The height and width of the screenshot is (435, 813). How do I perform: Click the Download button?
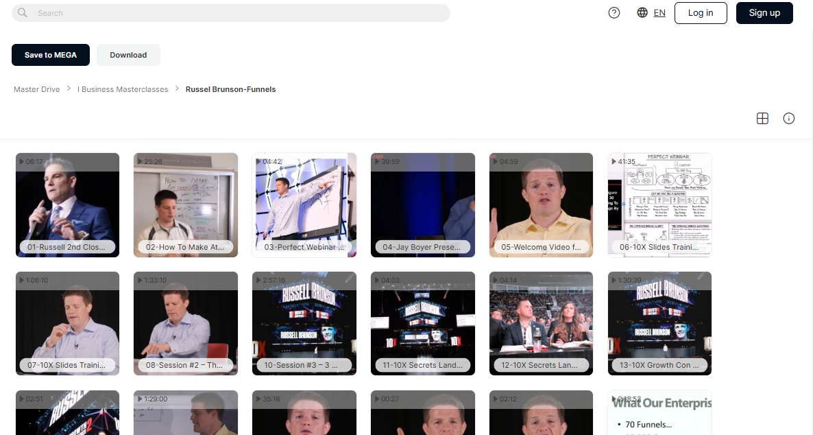pyautogui.click(x=128, y=55)
